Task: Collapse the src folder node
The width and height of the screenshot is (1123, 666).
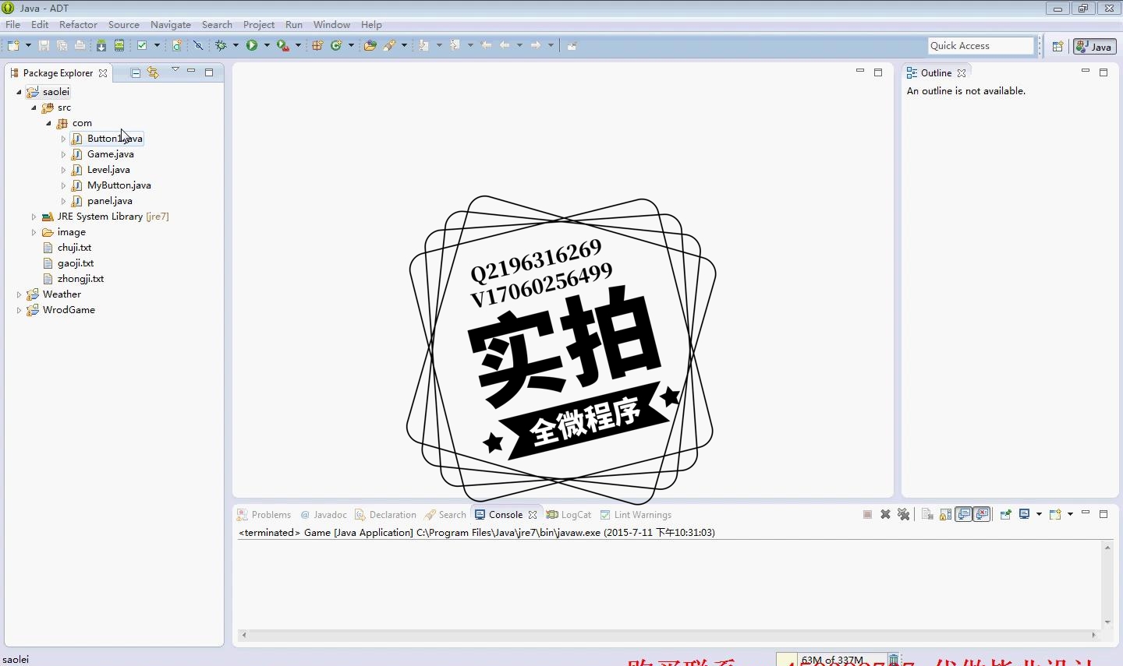Action: click(34, 107)
